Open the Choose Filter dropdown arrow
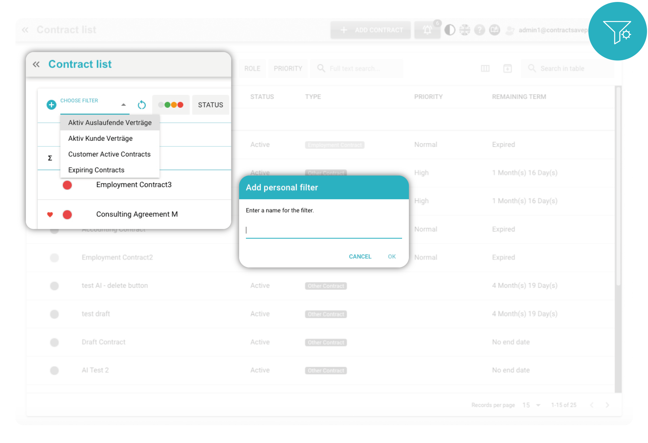The width and height of the screenshot is (648, 443). pyautogui.click(x=123, y=105)
